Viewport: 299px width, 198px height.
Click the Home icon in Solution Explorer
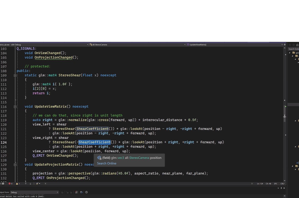(297, 45)
